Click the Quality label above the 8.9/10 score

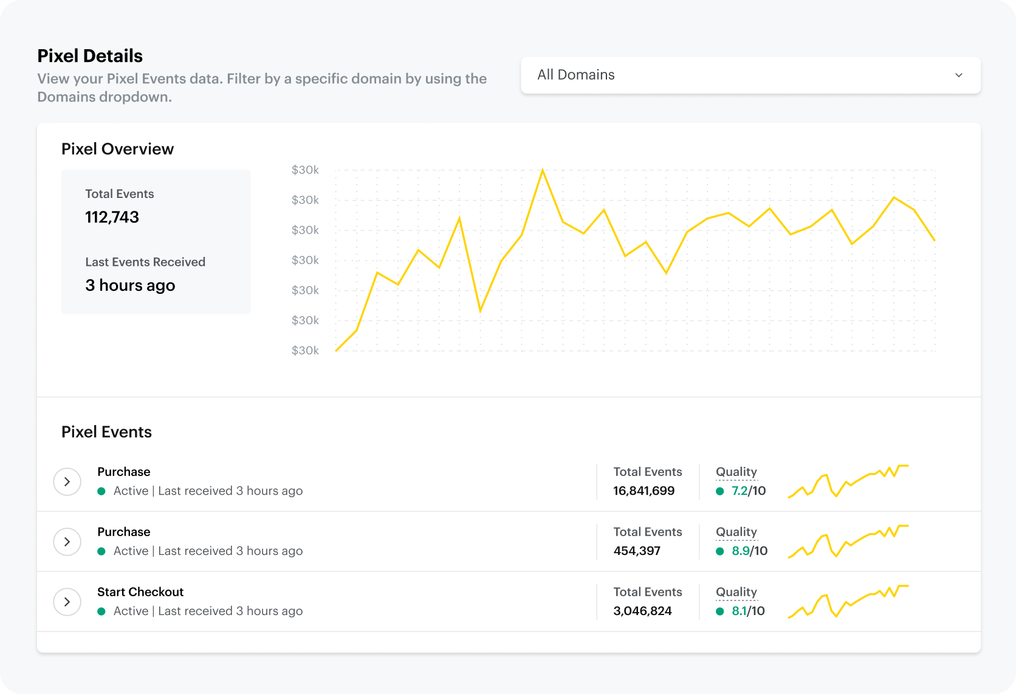tap(736, 532)
